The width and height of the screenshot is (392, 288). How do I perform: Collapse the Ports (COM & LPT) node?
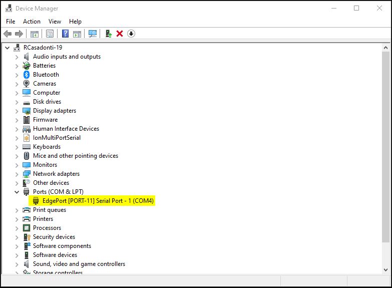pos(17,192)
